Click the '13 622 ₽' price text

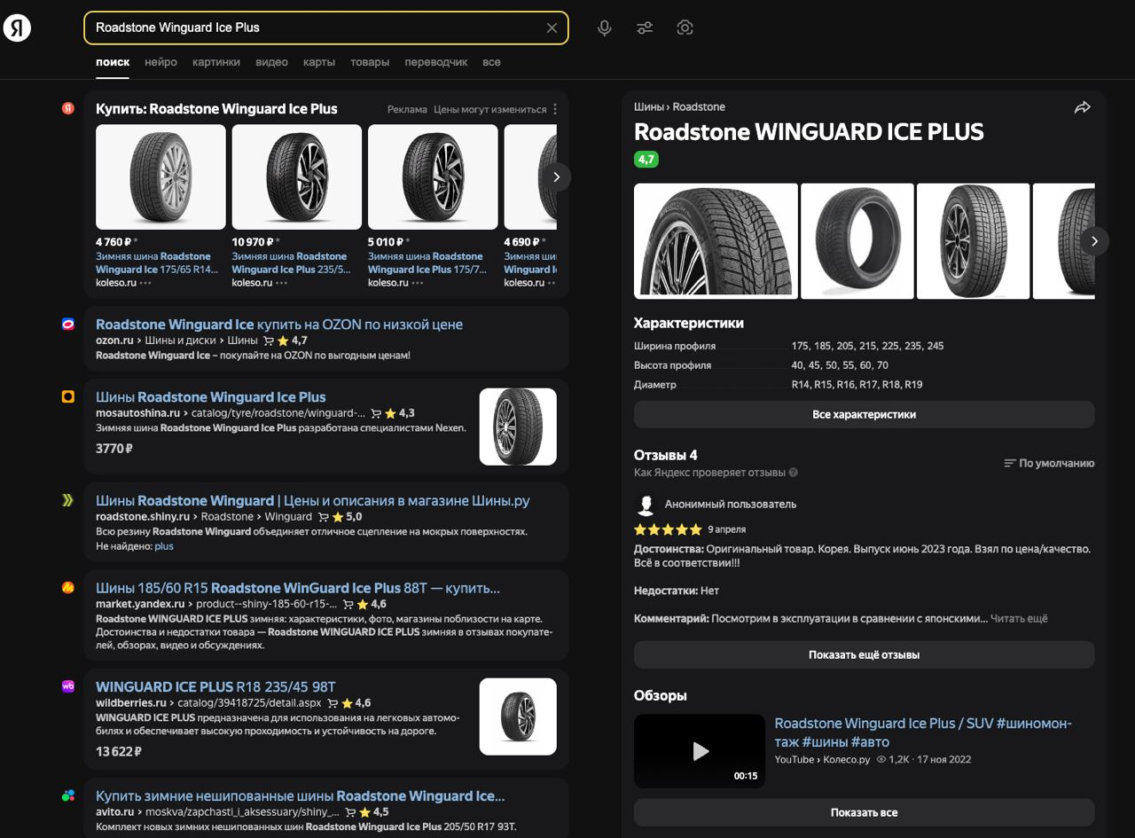coord(119,751)
